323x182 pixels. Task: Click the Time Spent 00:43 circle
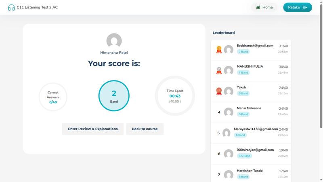(175, 96)
